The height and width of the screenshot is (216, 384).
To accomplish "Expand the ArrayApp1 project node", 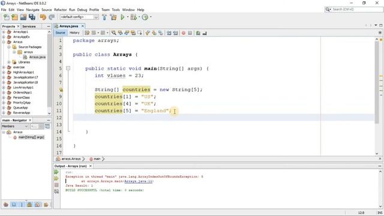I will pos(4,32).
